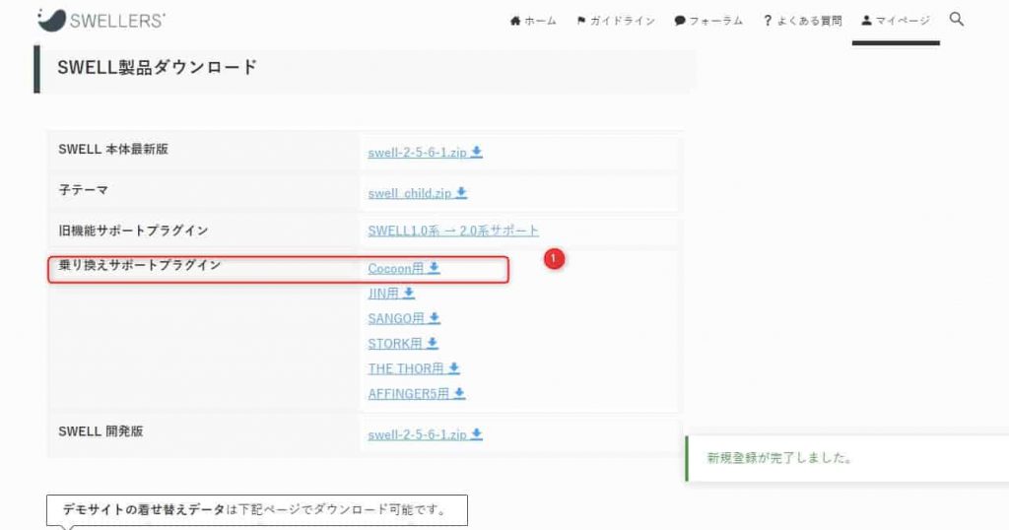
Task: Click the 新規登録が完了しました notification
Action: tap(847, 458)
